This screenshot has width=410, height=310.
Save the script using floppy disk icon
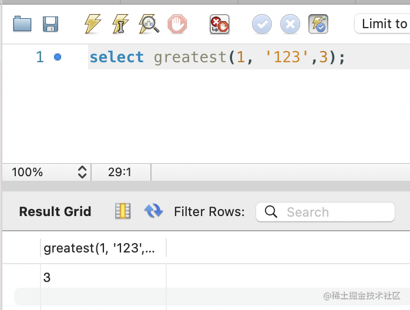pos(51,24)
